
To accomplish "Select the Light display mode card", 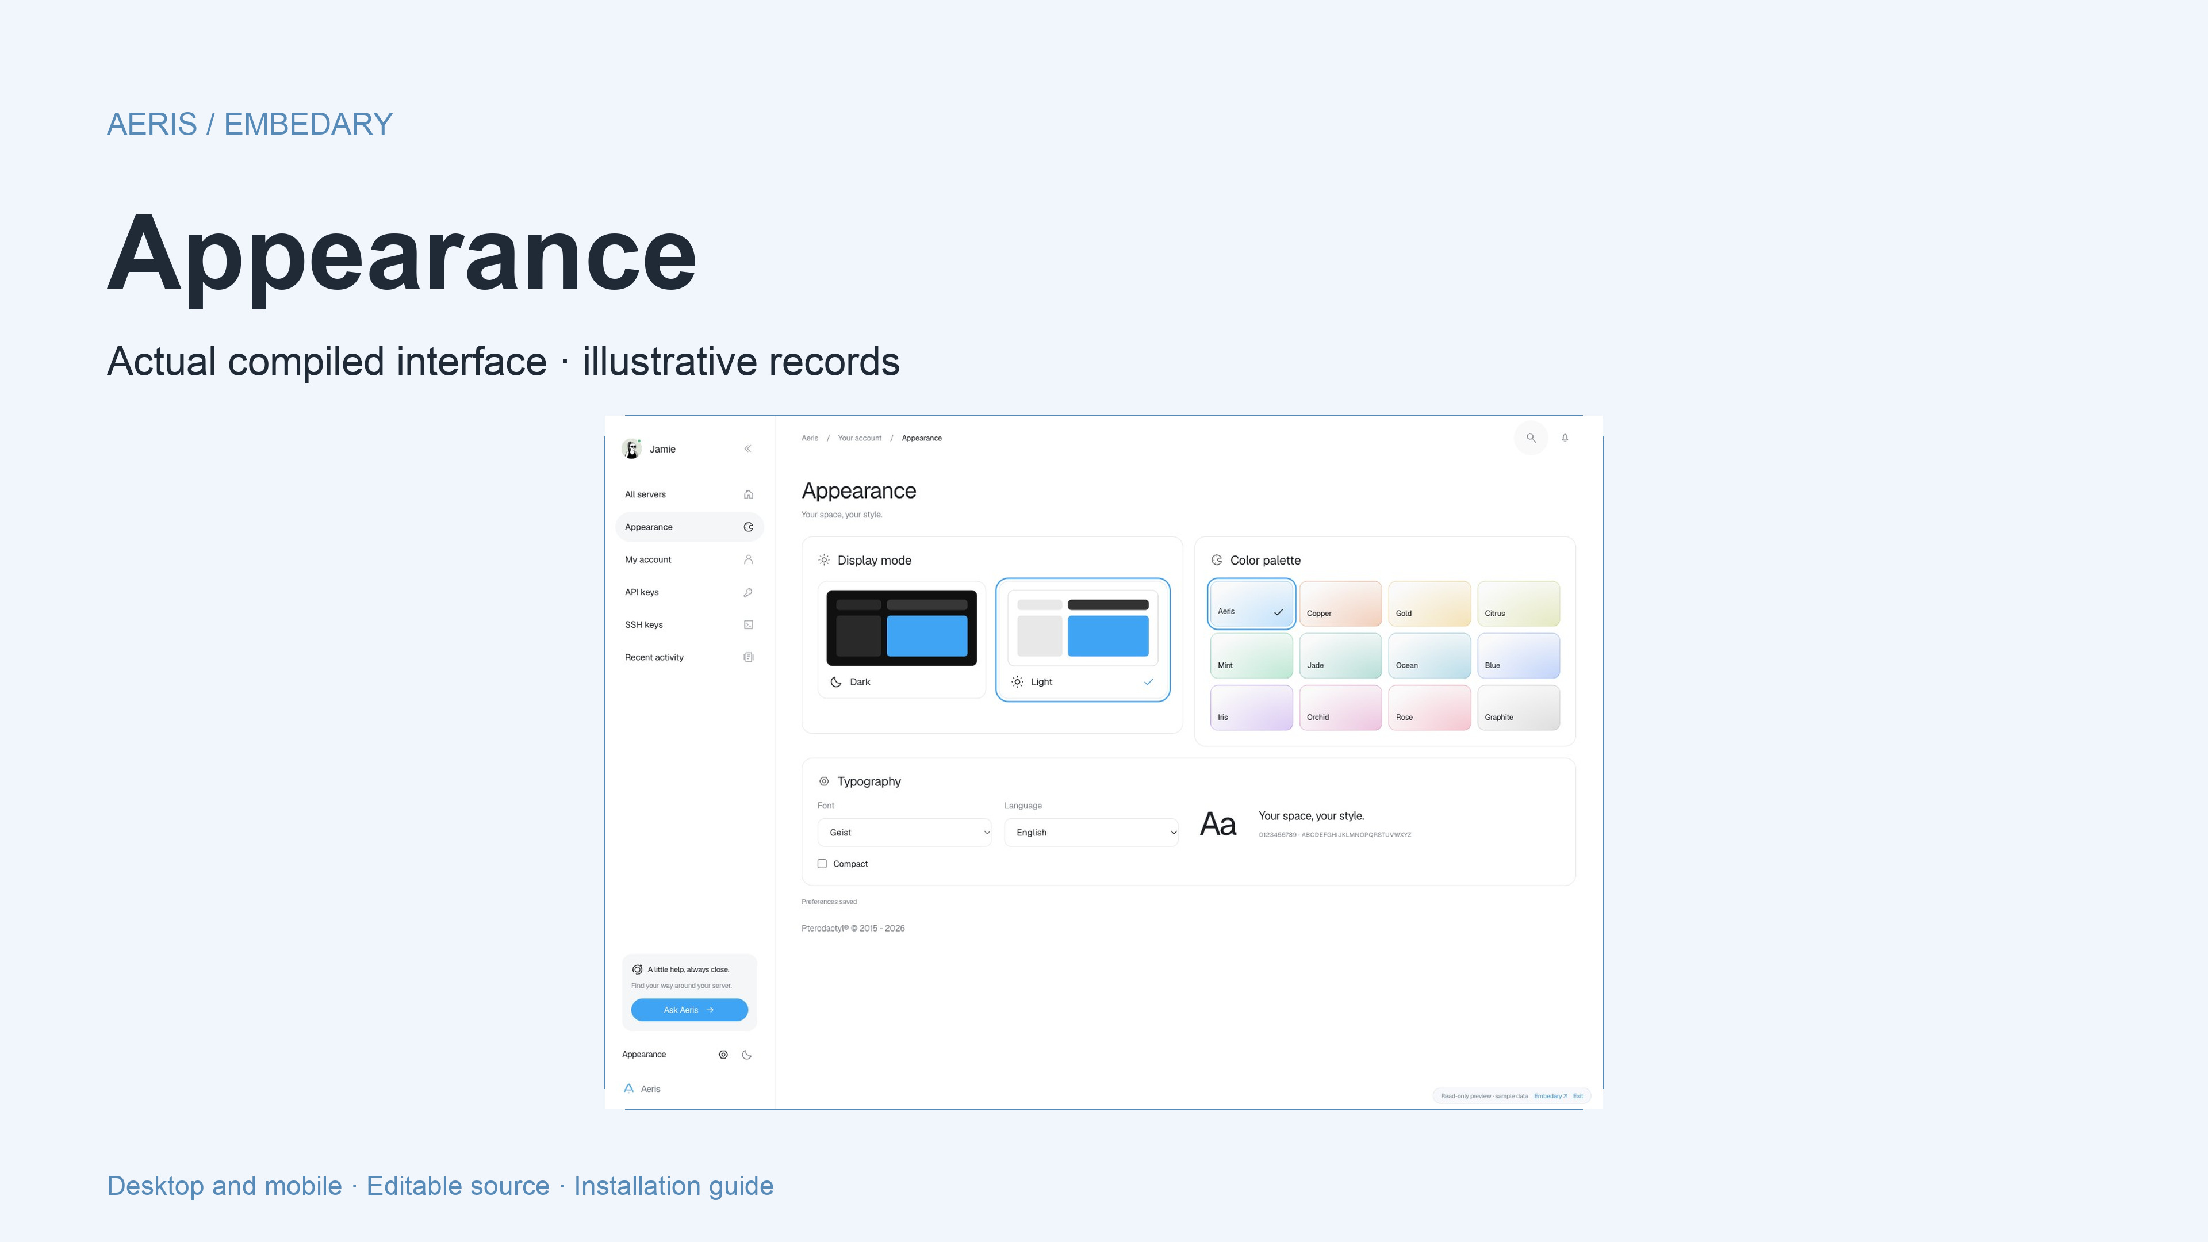I will click(1083, 639).
